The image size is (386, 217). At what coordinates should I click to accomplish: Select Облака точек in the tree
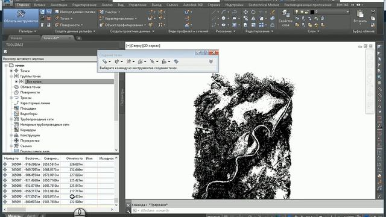point(30,87)
